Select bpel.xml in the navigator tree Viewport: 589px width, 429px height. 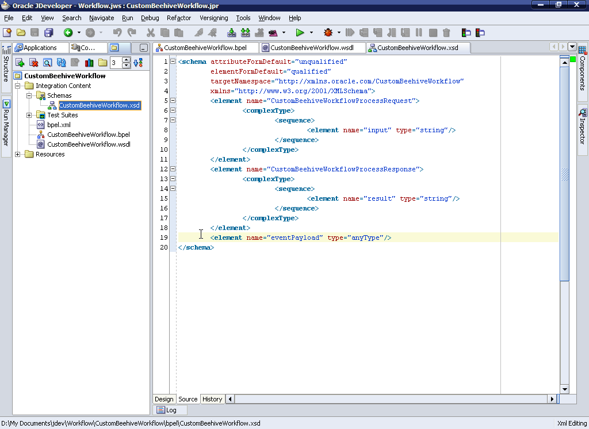pos(58,125)
